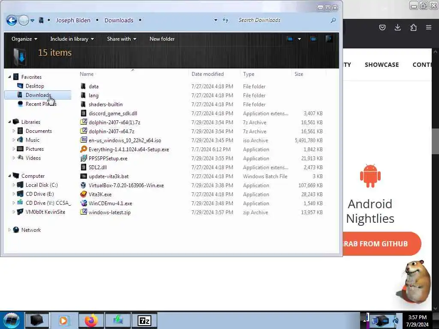The width and height of the screenshot is (439, 329).
Task: Select Desktop in Favorites
Action: click(x=35, y=86)
